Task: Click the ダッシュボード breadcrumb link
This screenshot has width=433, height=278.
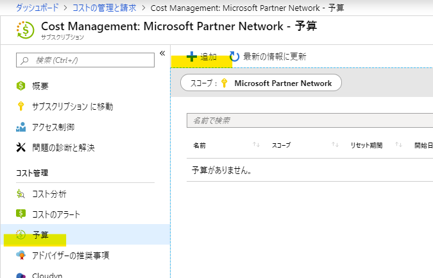Action: click(x=37, y=8)
